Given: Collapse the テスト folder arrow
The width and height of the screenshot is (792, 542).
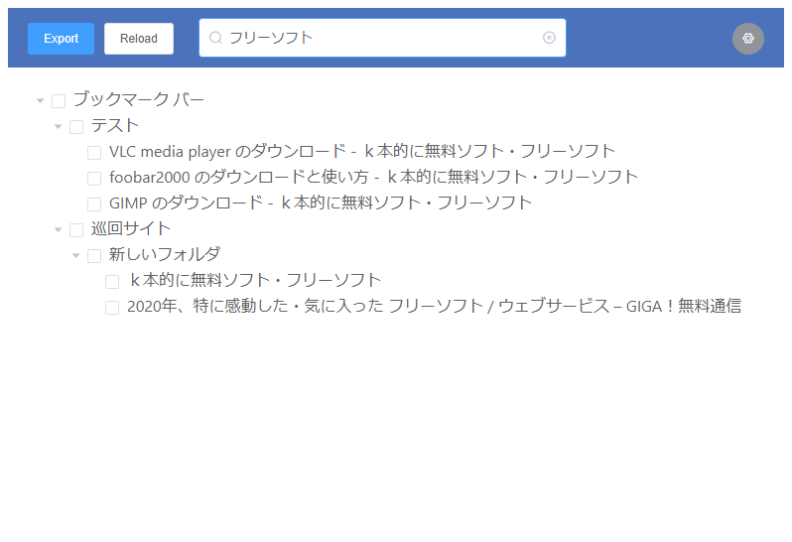Looking at the screenshot, I should (59, 126).
